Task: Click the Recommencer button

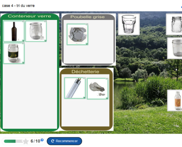Action: click(x=64, y=141)
